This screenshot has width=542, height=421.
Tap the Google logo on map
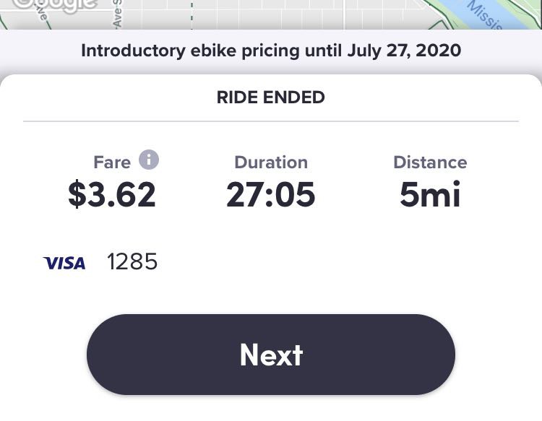[x=56, y=6]
